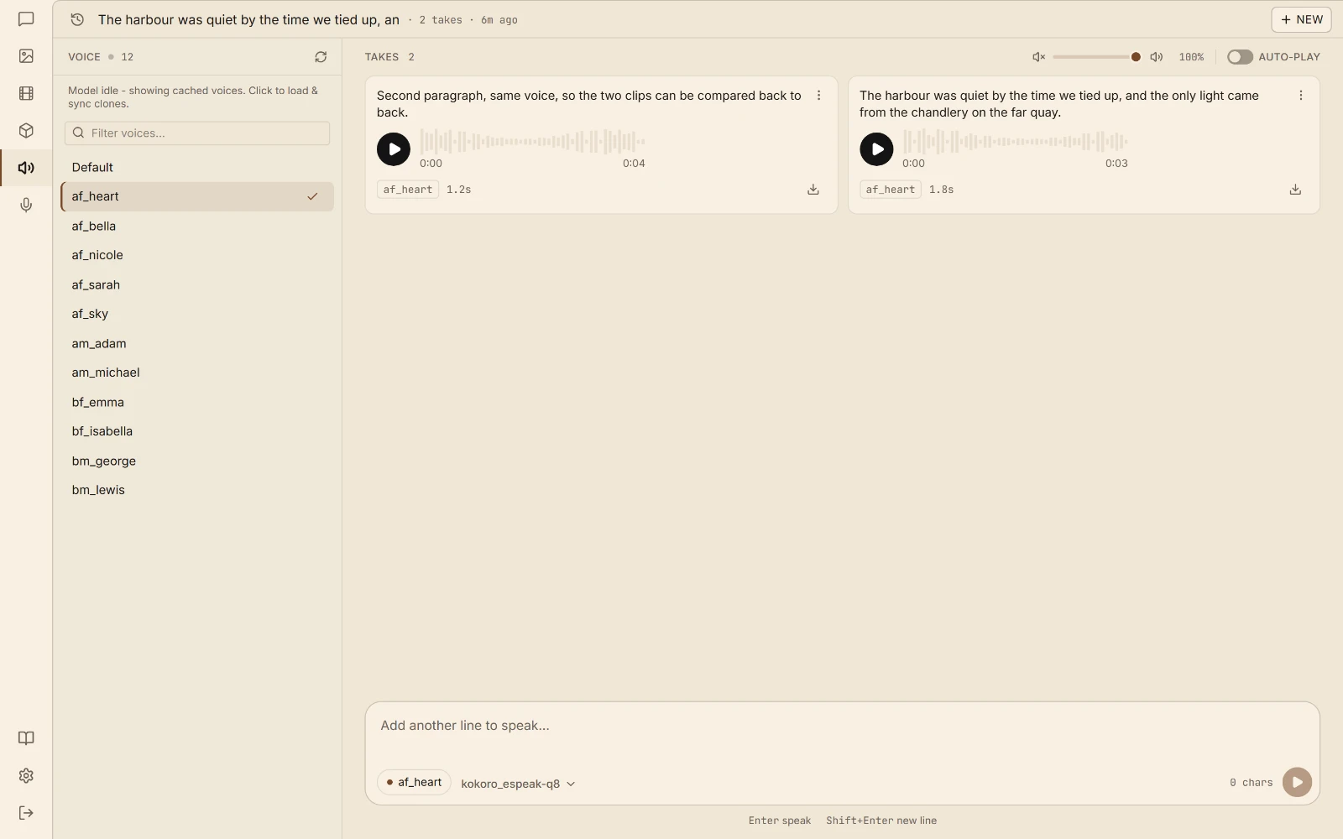The height and width of the screenshot is (839, 1343).
Task: Open options menu for 'The harbour' take
Action: point(1301,96)
